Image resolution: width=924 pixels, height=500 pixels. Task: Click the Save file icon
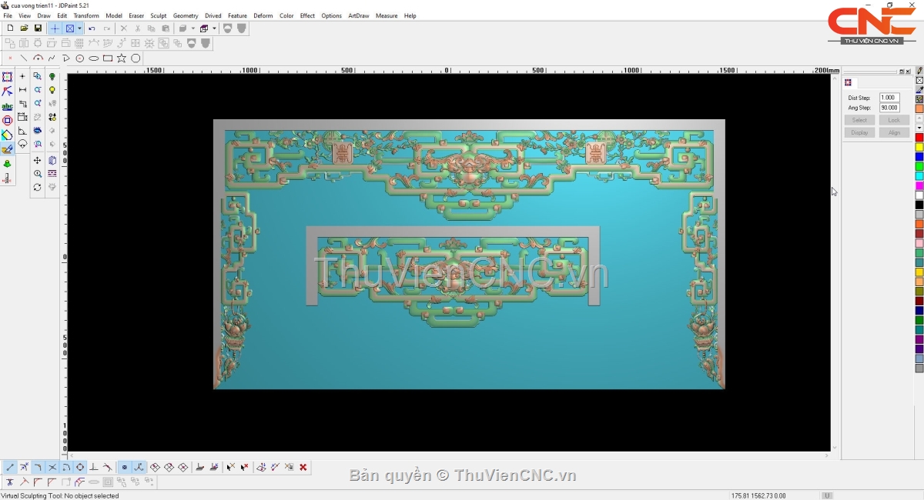point(38,28)
